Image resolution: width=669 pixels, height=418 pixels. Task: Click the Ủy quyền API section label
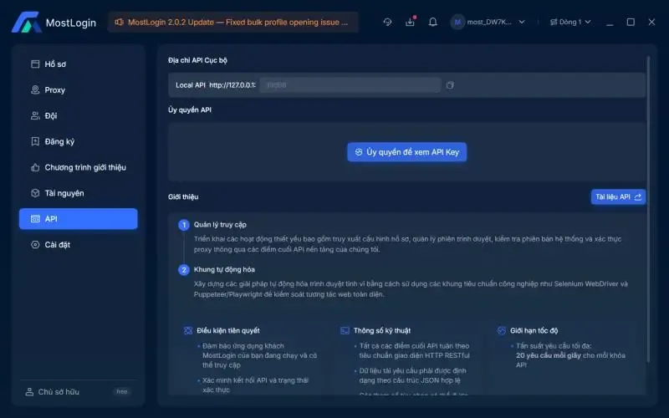click(190, 110)
